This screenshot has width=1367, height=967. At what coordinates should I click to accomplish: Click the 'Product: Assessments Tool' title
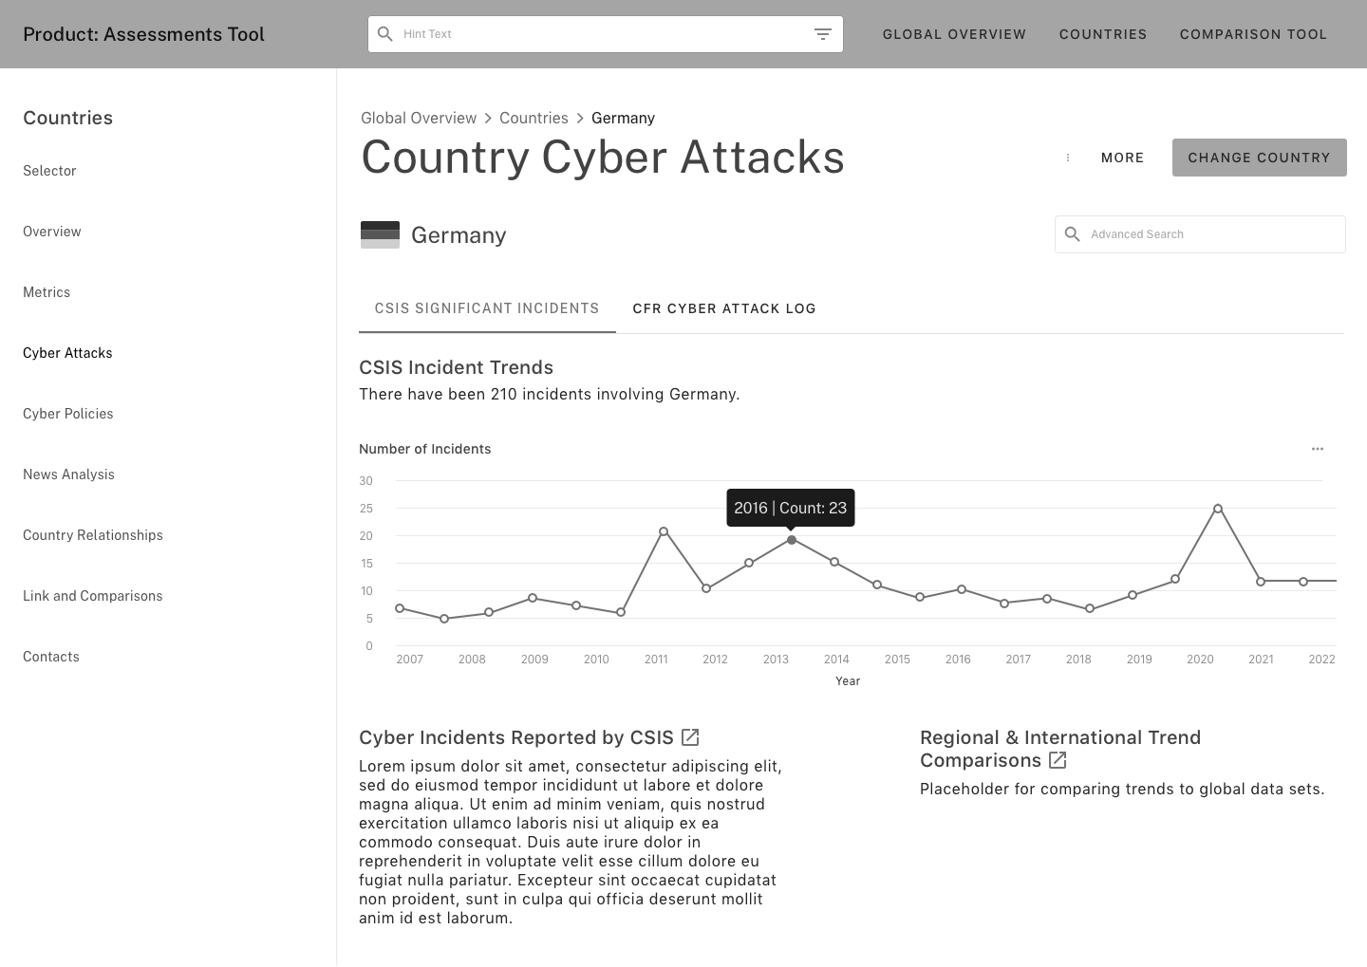(143, 34)
